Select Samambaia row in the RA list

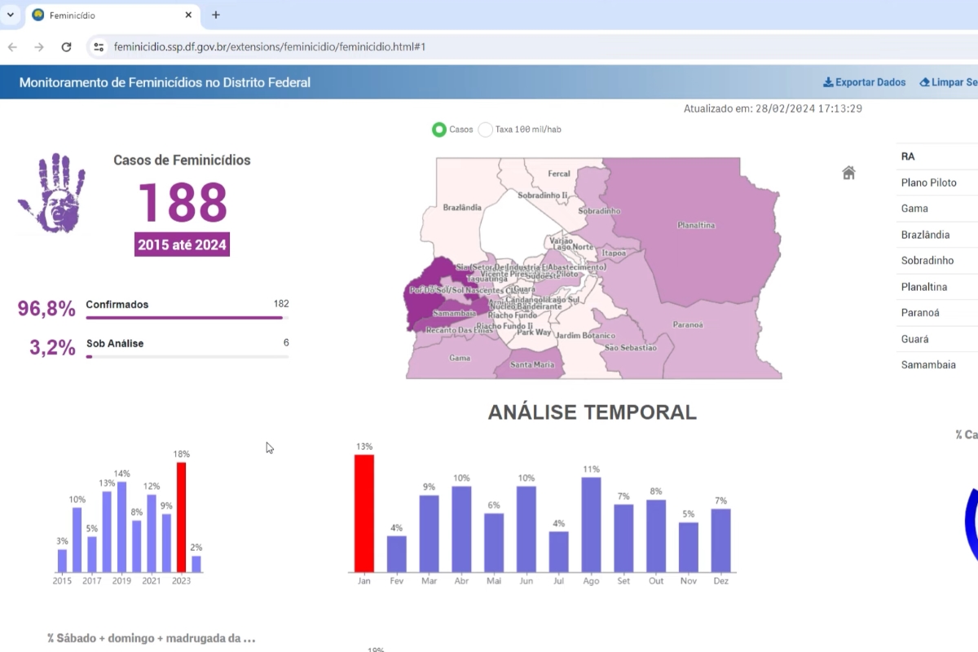pyautogui.click(x=927, y=365)
